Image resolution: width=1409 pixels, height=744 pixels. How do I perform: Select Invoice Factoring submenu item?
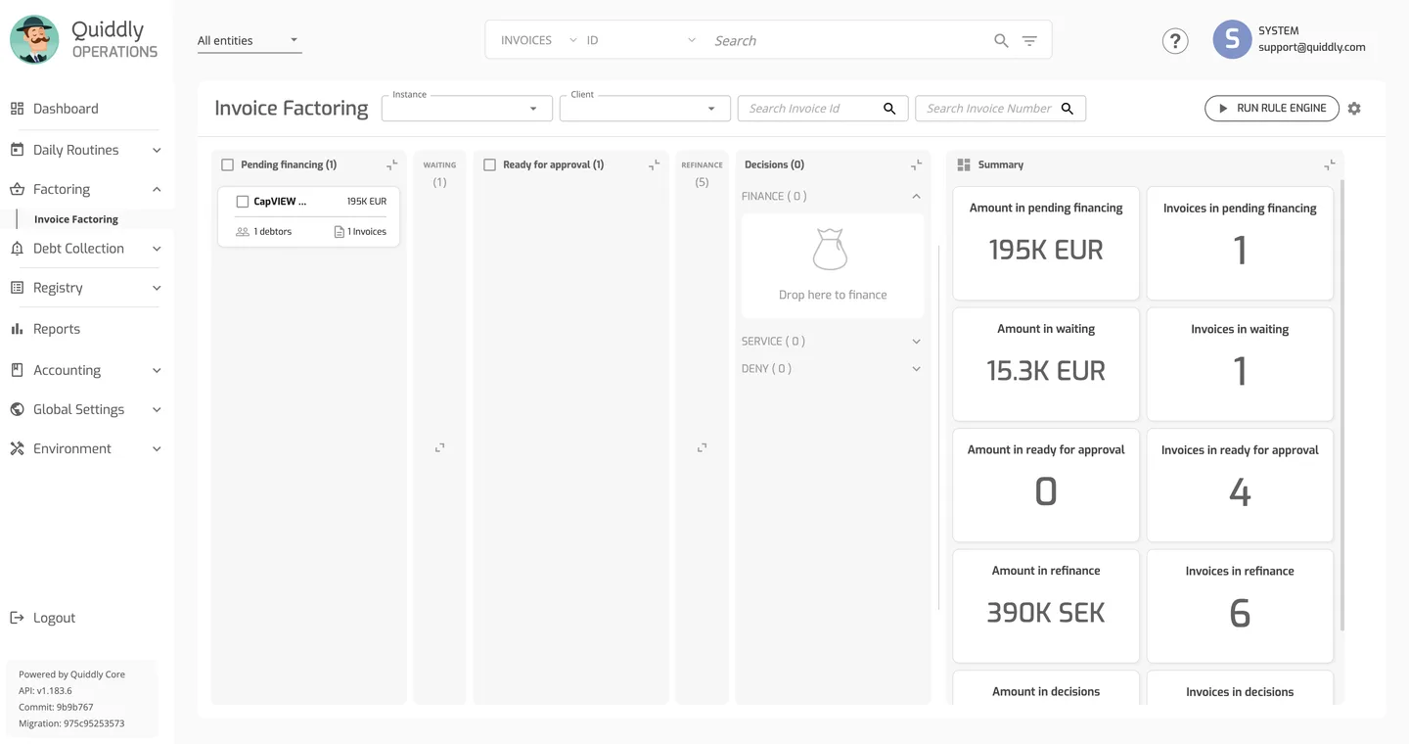(x=76, y=219)
